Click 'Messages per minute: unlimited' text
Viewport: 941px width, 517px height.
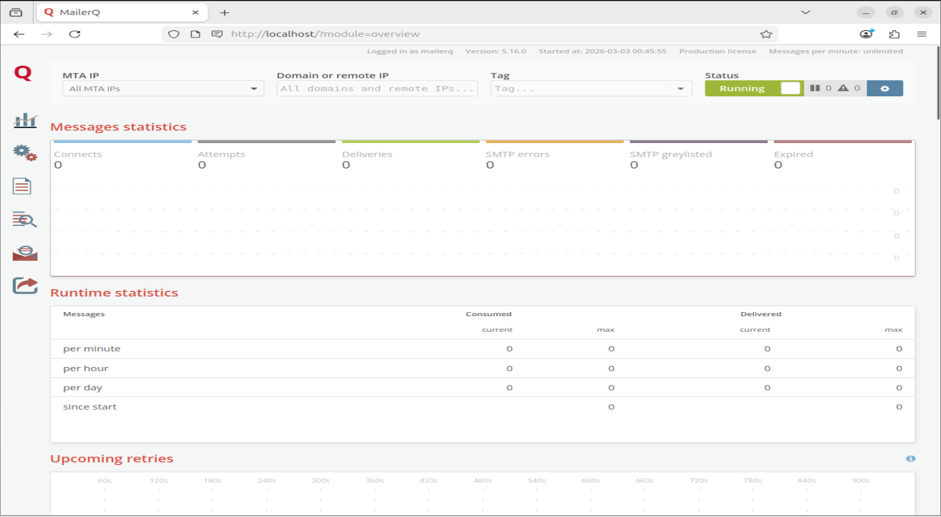point(836,51)
